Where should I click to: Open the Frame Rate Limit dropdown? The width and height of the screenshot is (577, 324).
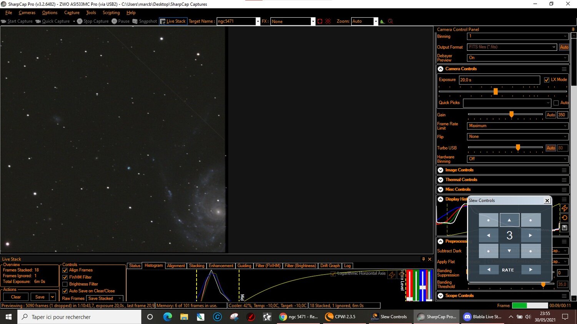point(517,126)
